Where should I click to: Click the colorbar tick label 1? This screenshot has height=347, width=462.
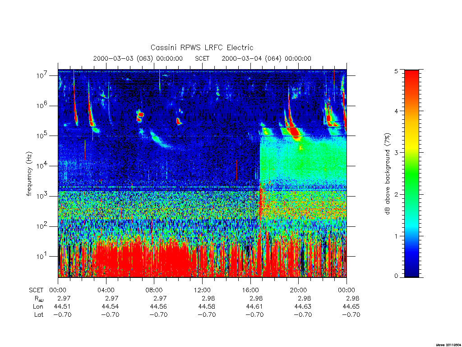click(396, 236)
